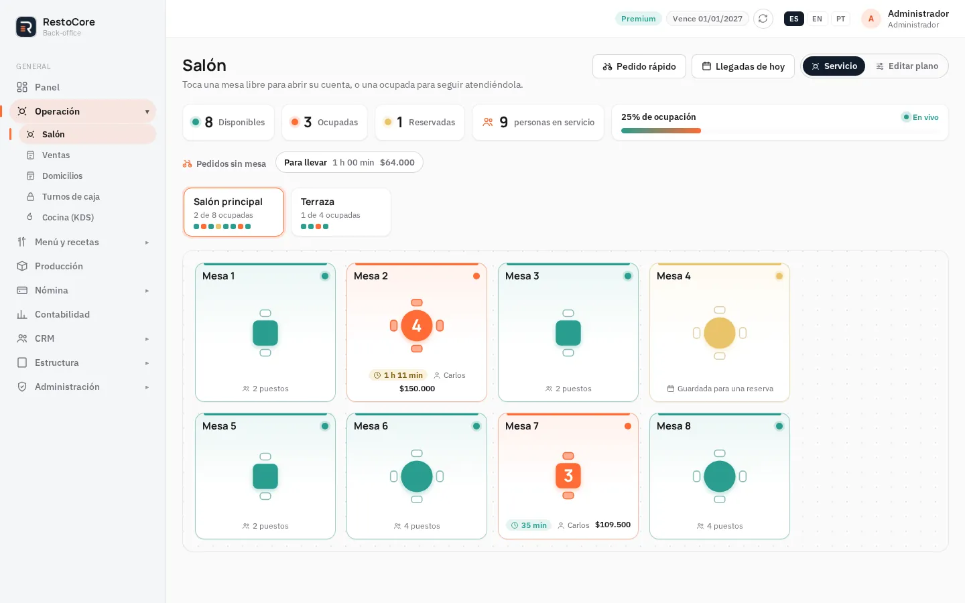The width and height of the screenshot is (965, 603).
Task: Open Llegadas de hoy
Action: [x=743, y=66]
